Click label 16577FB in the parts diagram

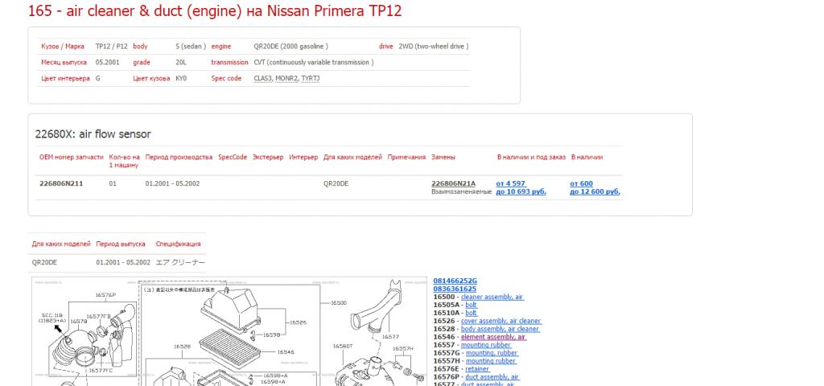point(98,316)
